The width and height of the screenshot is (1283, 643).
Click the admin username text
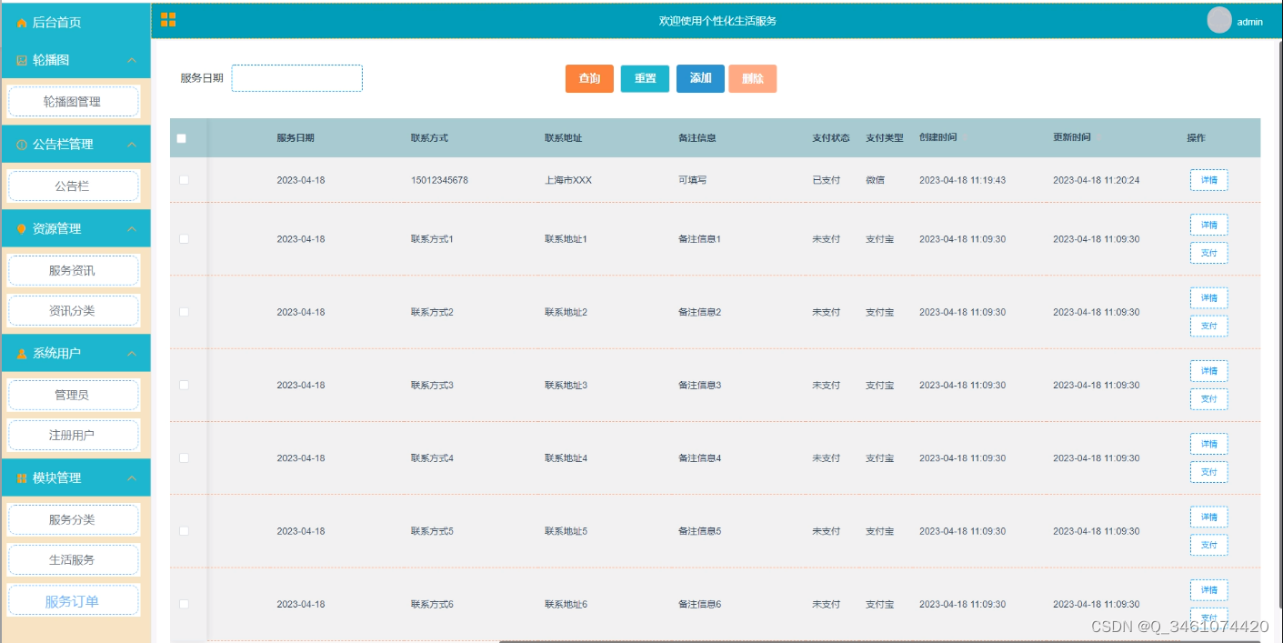pyautogui.click(x=1249, y=22)
